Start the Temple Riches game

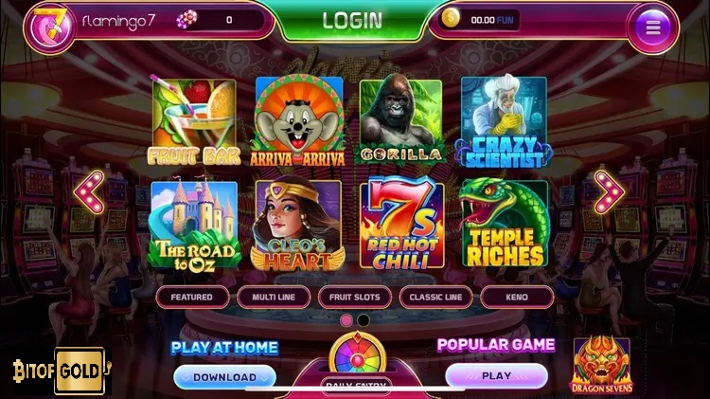pyautogui.click(x=504, y=223)
